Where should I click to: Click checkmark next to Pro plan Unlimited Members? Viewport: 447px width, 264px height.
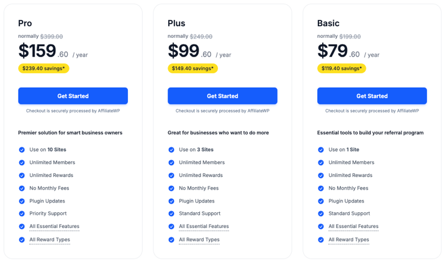click(22, 163)
